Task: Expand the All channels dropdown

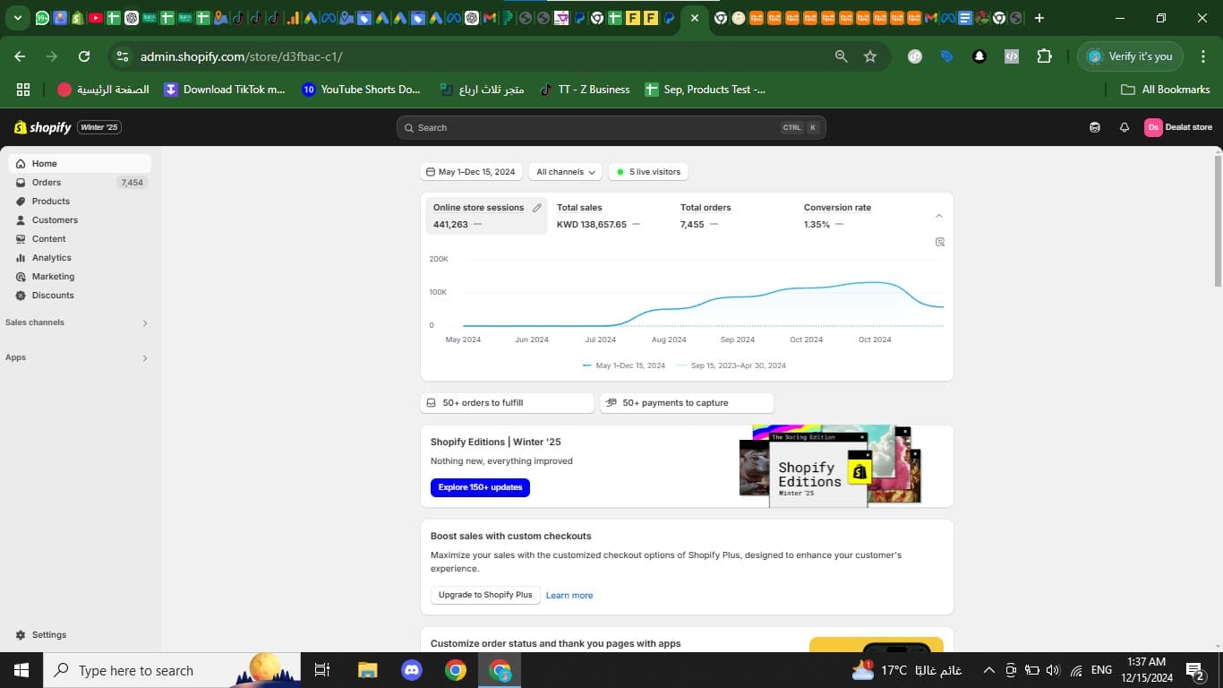Action: tap(565, 172)
